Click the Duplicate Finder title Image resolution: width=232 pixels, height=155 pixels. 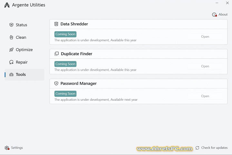click(76, 54)
